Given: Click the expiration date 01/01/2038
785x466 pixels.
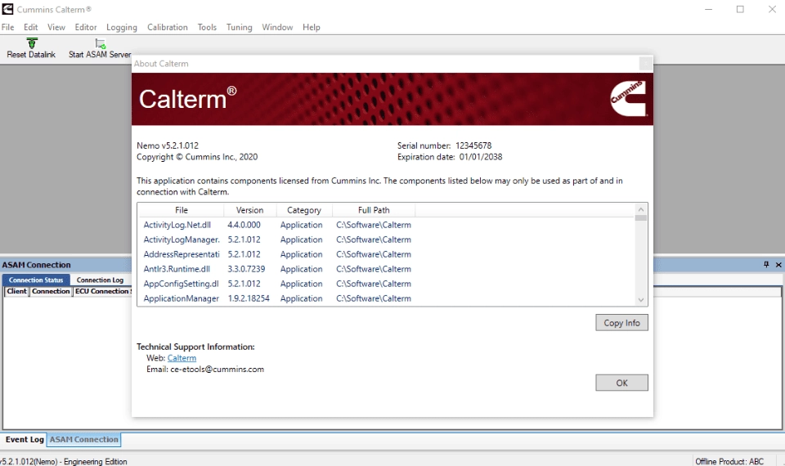Looking at the screenshot, I should click(x=481, y=157).
